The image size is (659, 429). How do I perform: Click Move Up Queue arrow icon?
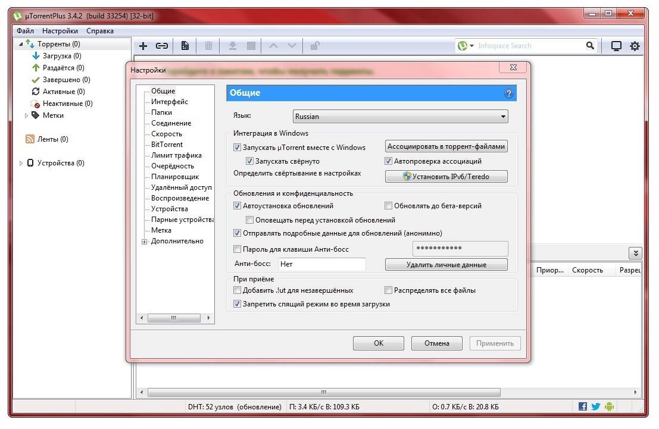point(274,45)
